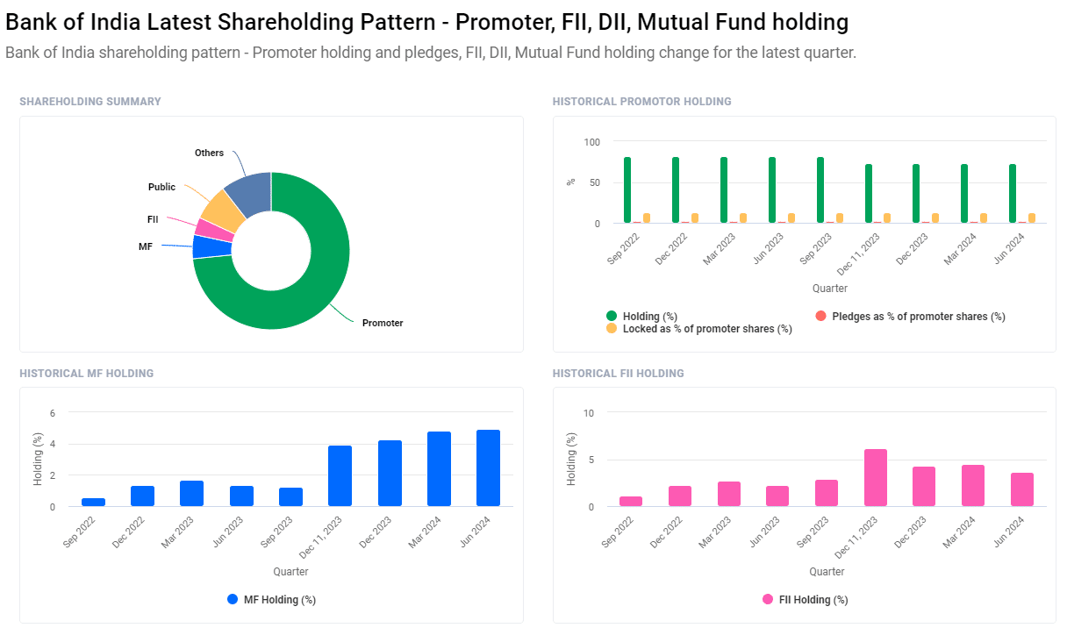Click the orange locked-shares bar for Sep 2022
This screenshot has height=628, width=1067.
point(647,218)
